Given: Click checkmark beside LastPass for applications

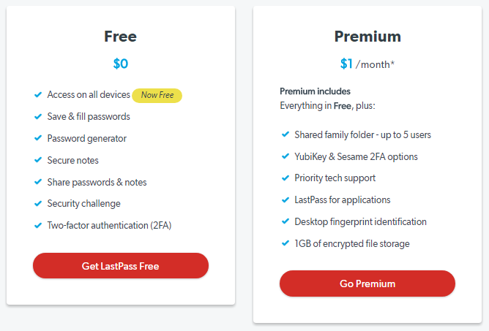Looking at the screenshot, I should [x=285, y=199].
